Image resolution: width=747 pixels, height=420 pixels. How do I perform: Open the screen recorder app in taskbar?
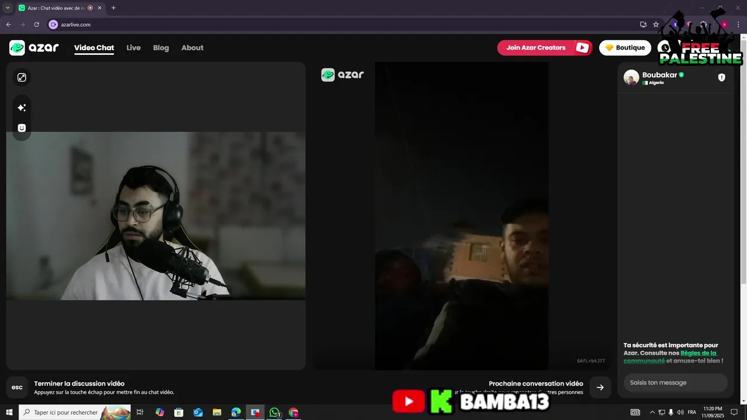coord(255,412)
